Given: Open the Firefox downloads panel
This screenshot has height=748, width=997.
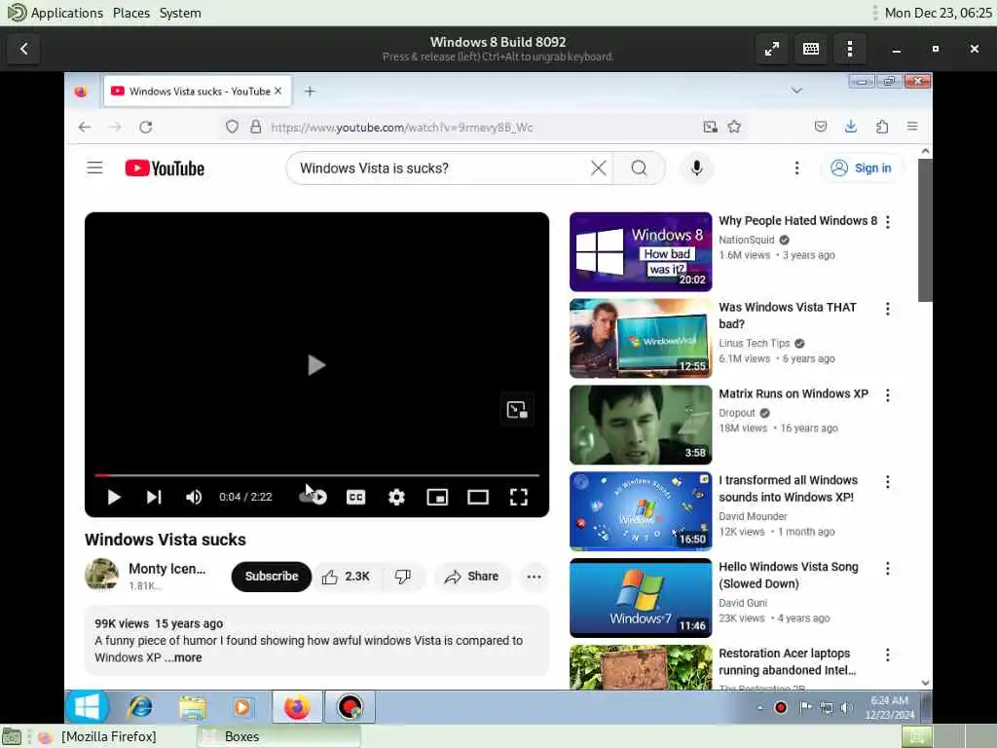Looking at the screenshot, I should tap(851, 127).
